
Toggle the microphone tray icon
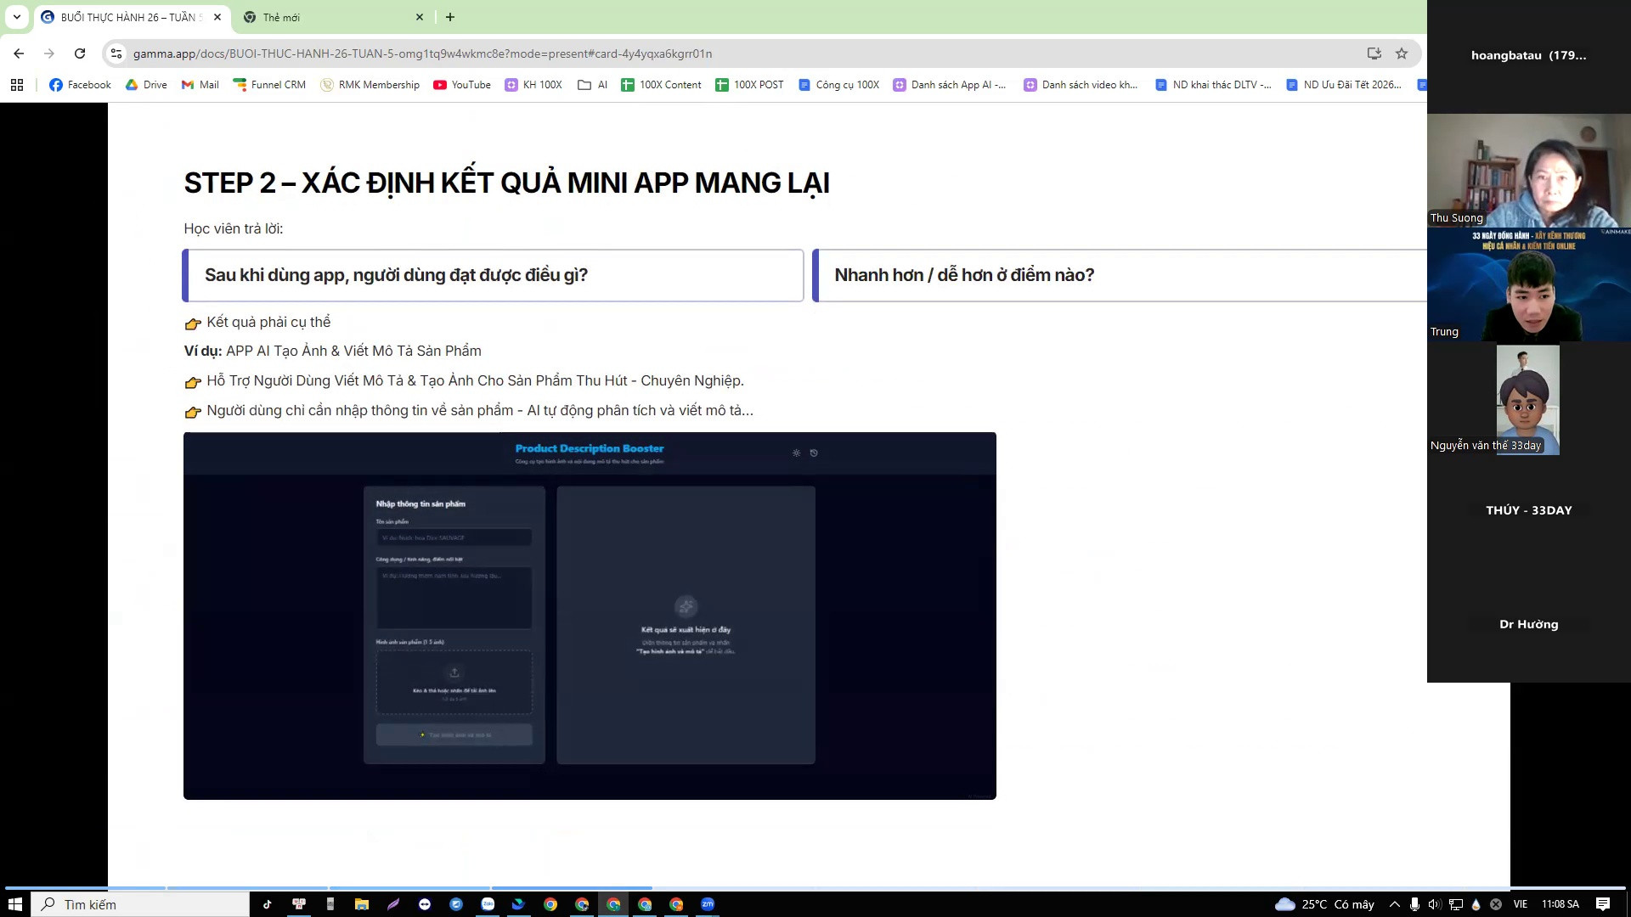[1414, 904]
